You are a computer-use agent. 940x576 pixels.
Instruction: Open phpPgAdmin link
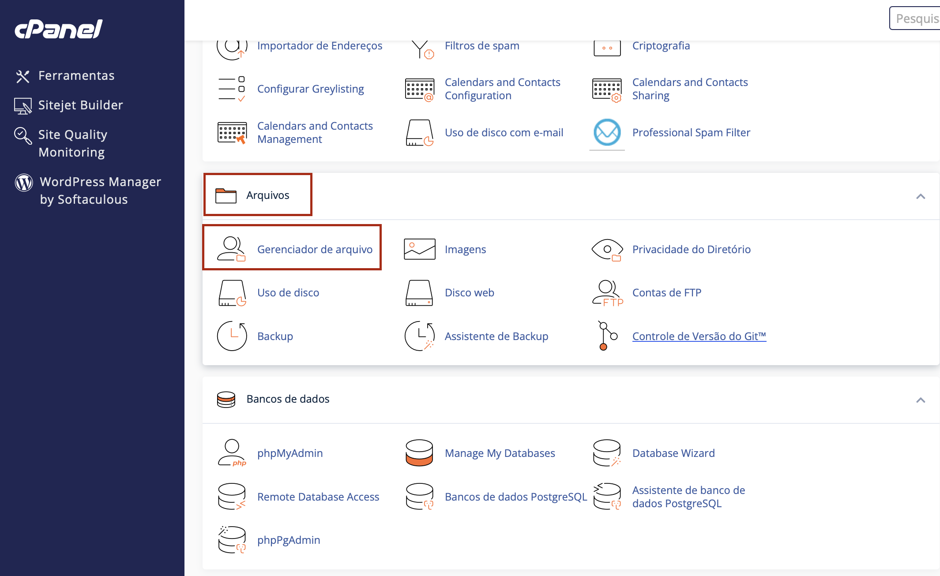[x=289, y=540]
